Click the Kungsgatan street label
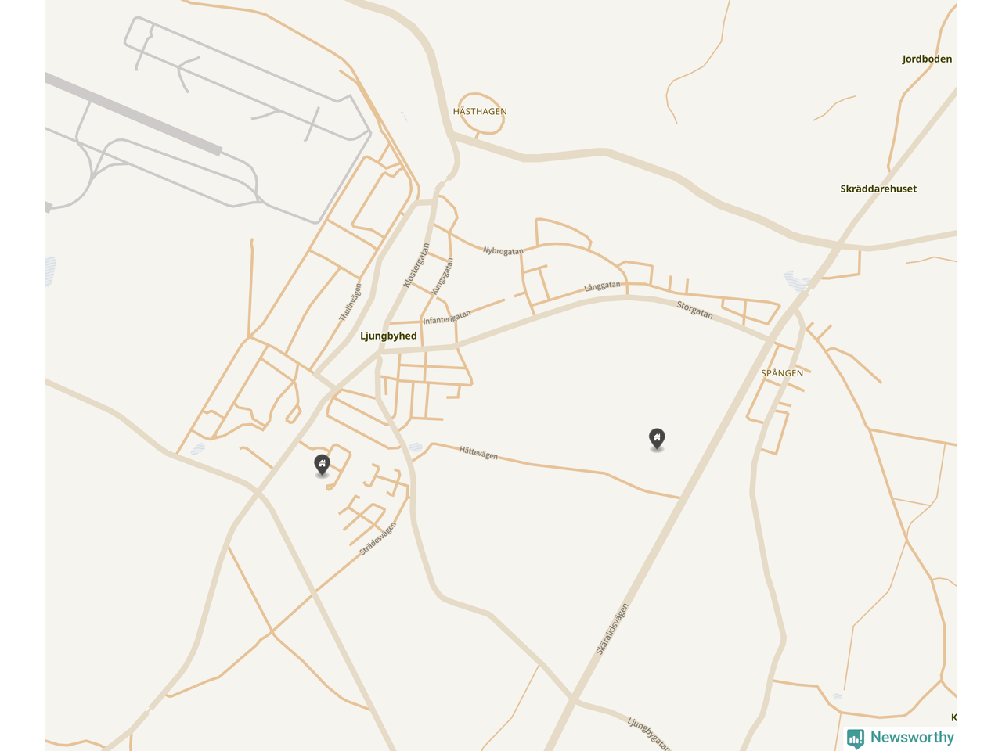 point(443,276)
